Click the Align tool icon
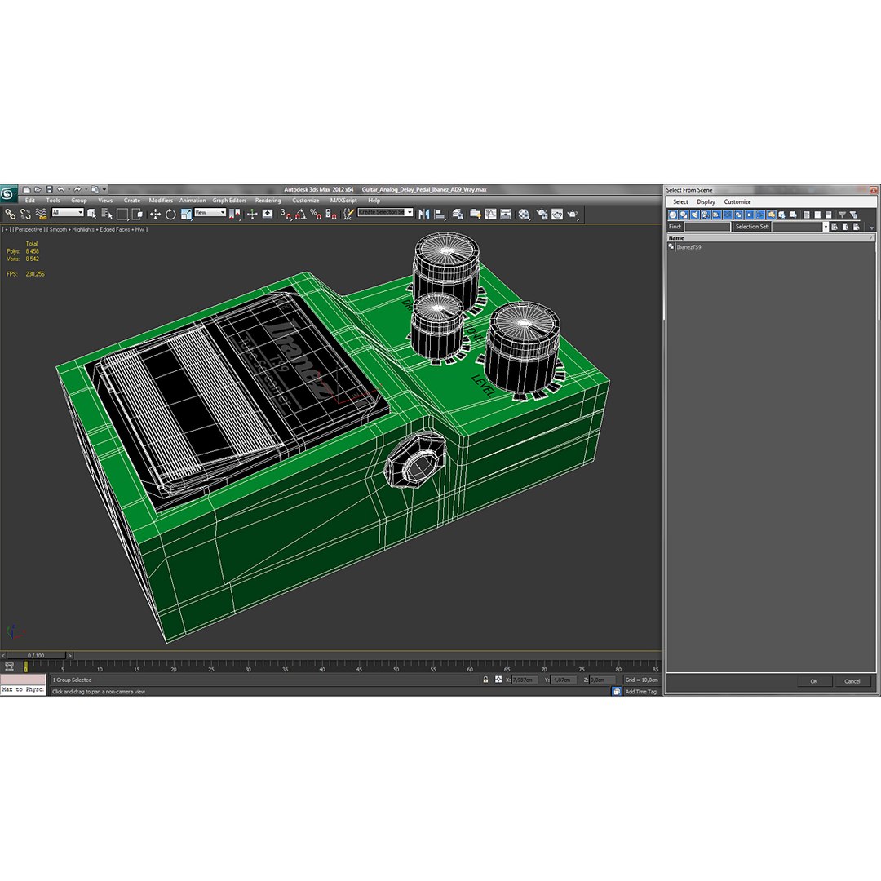The height and width of the screenshot is (881, 881). (440, 214)
